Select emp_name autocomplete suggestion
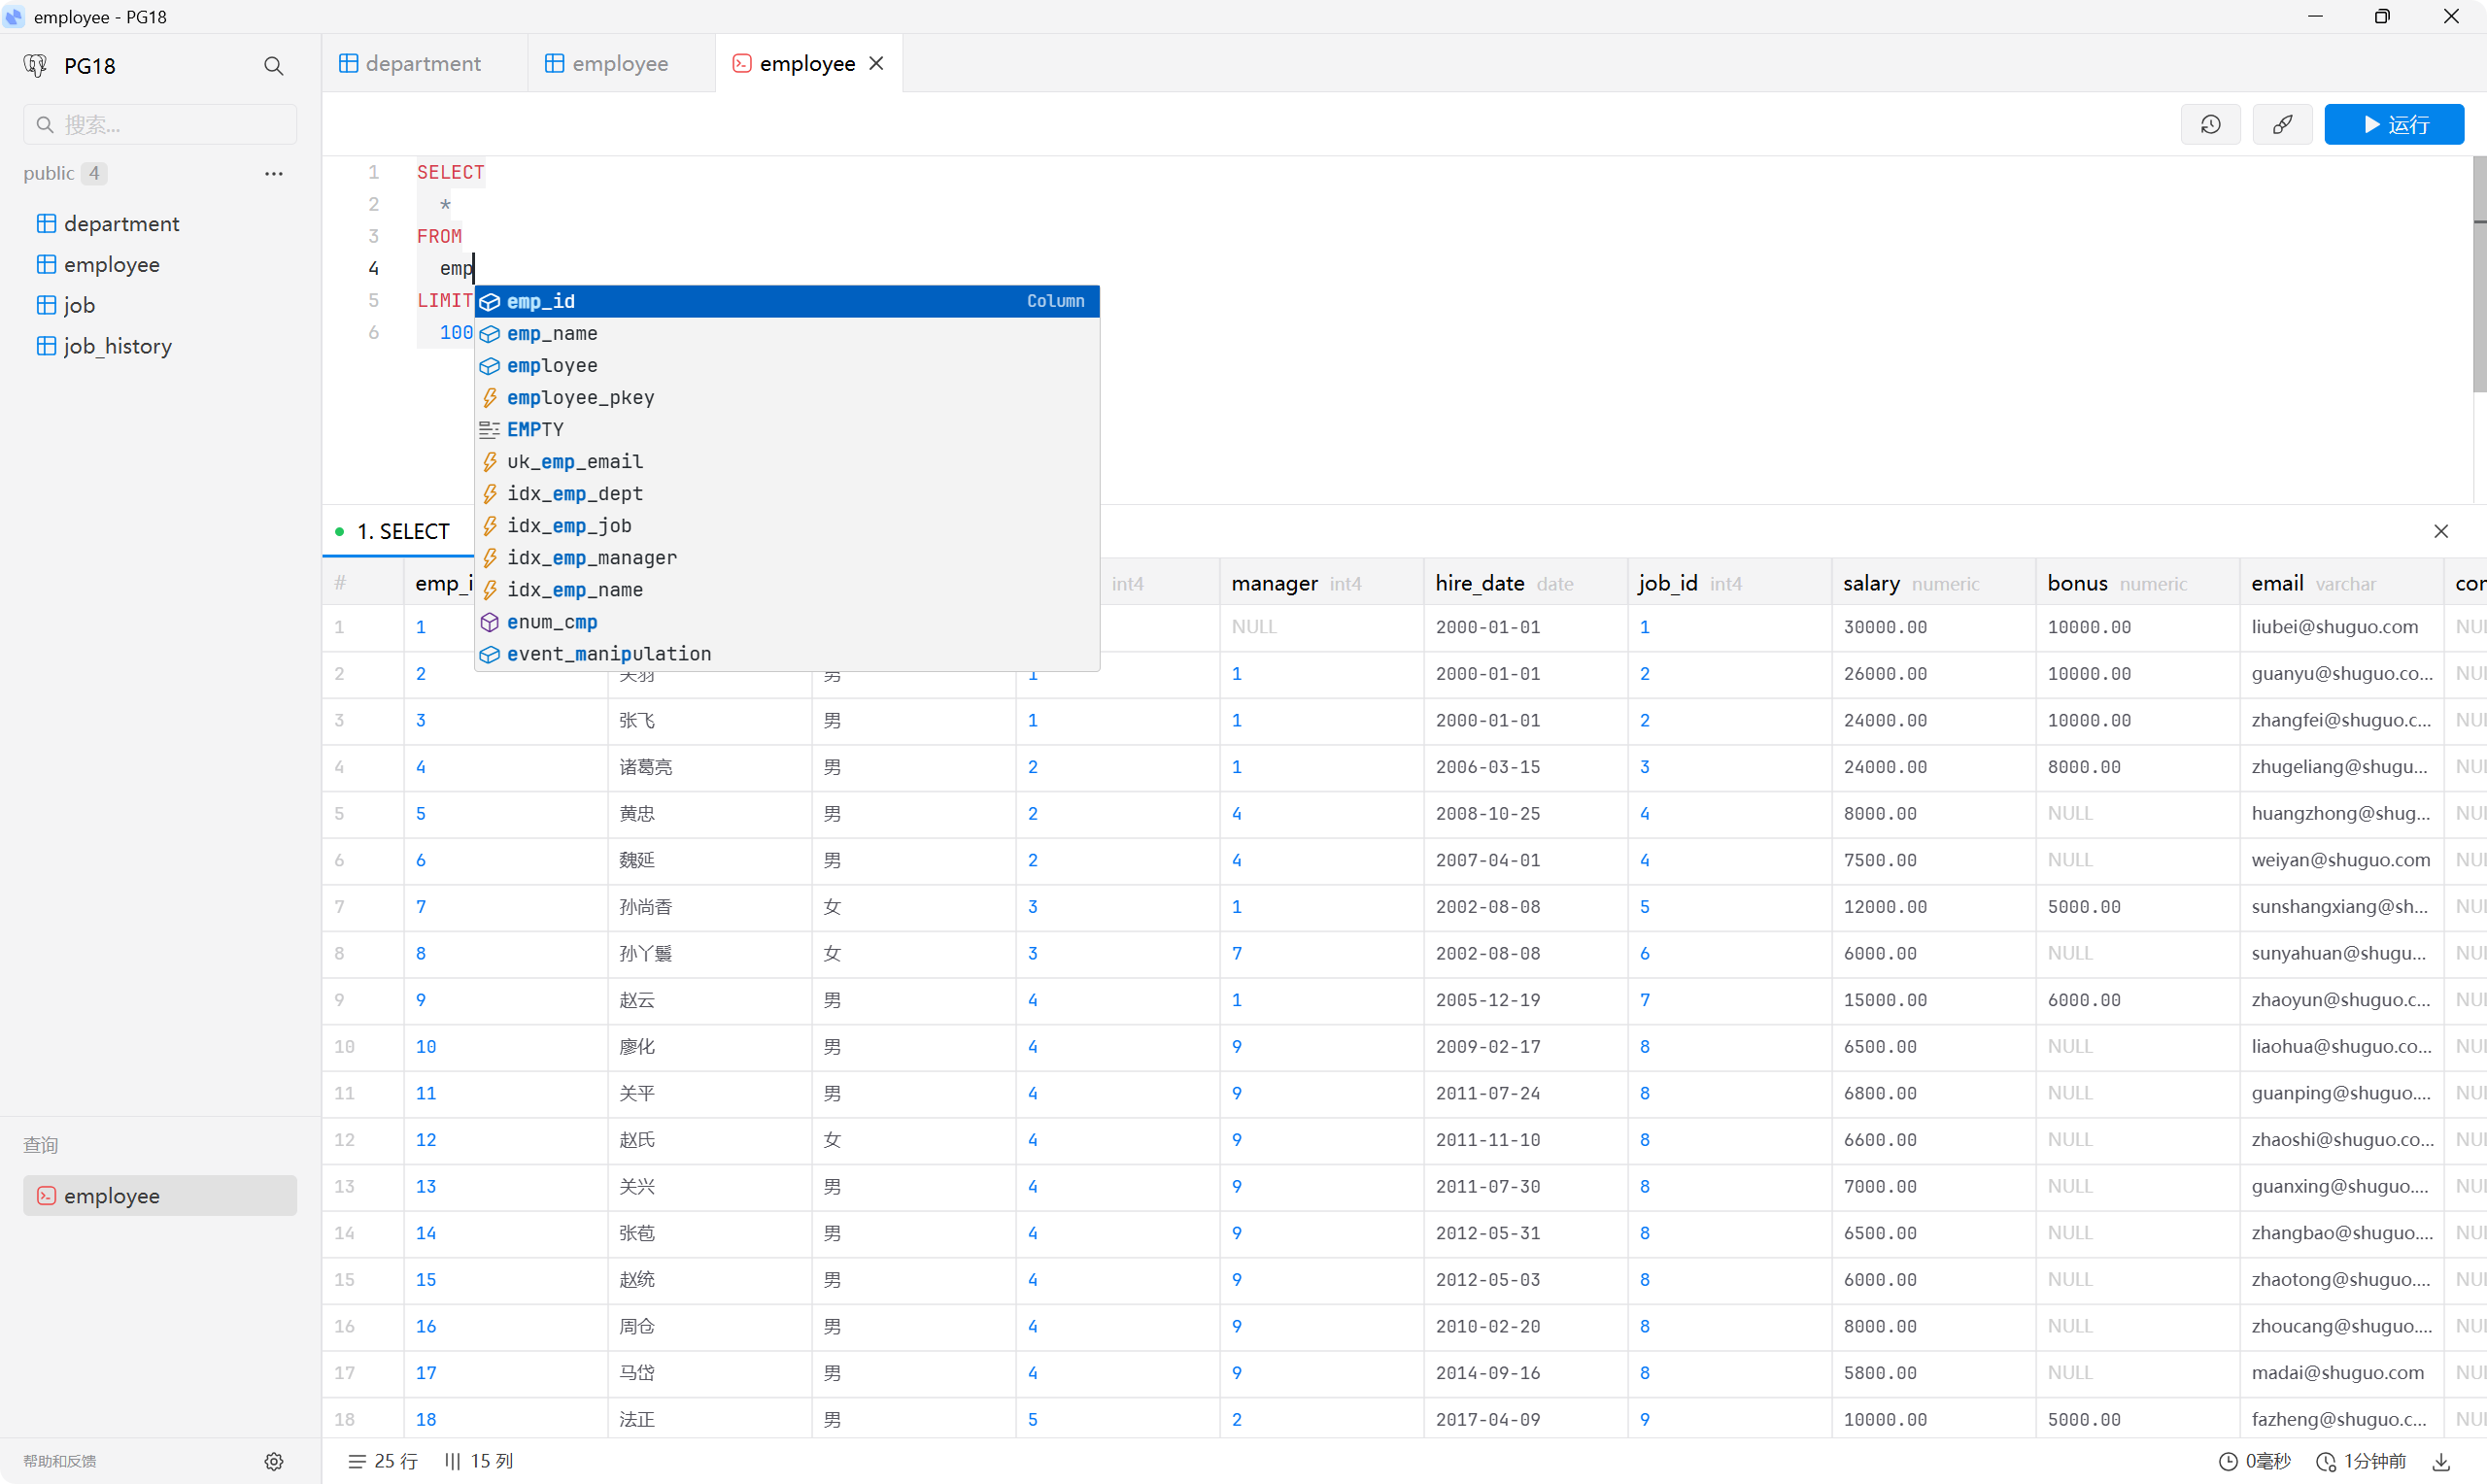 (x=552, y=333)
